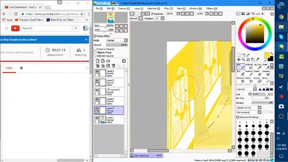The image size is (288, 162).
Task: Open The Lion Guard bookmark
Action: [29, 20]
